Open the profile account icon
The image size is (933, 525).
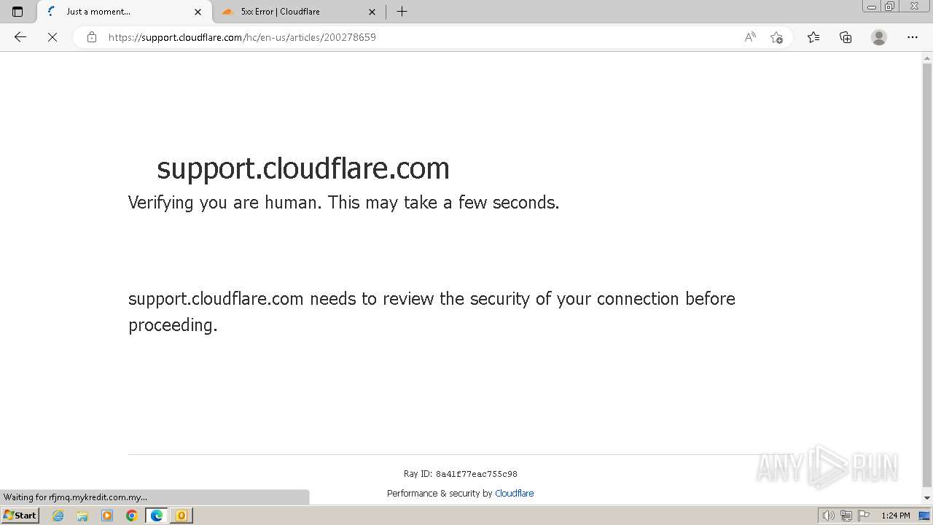click(x=879, y=37)
